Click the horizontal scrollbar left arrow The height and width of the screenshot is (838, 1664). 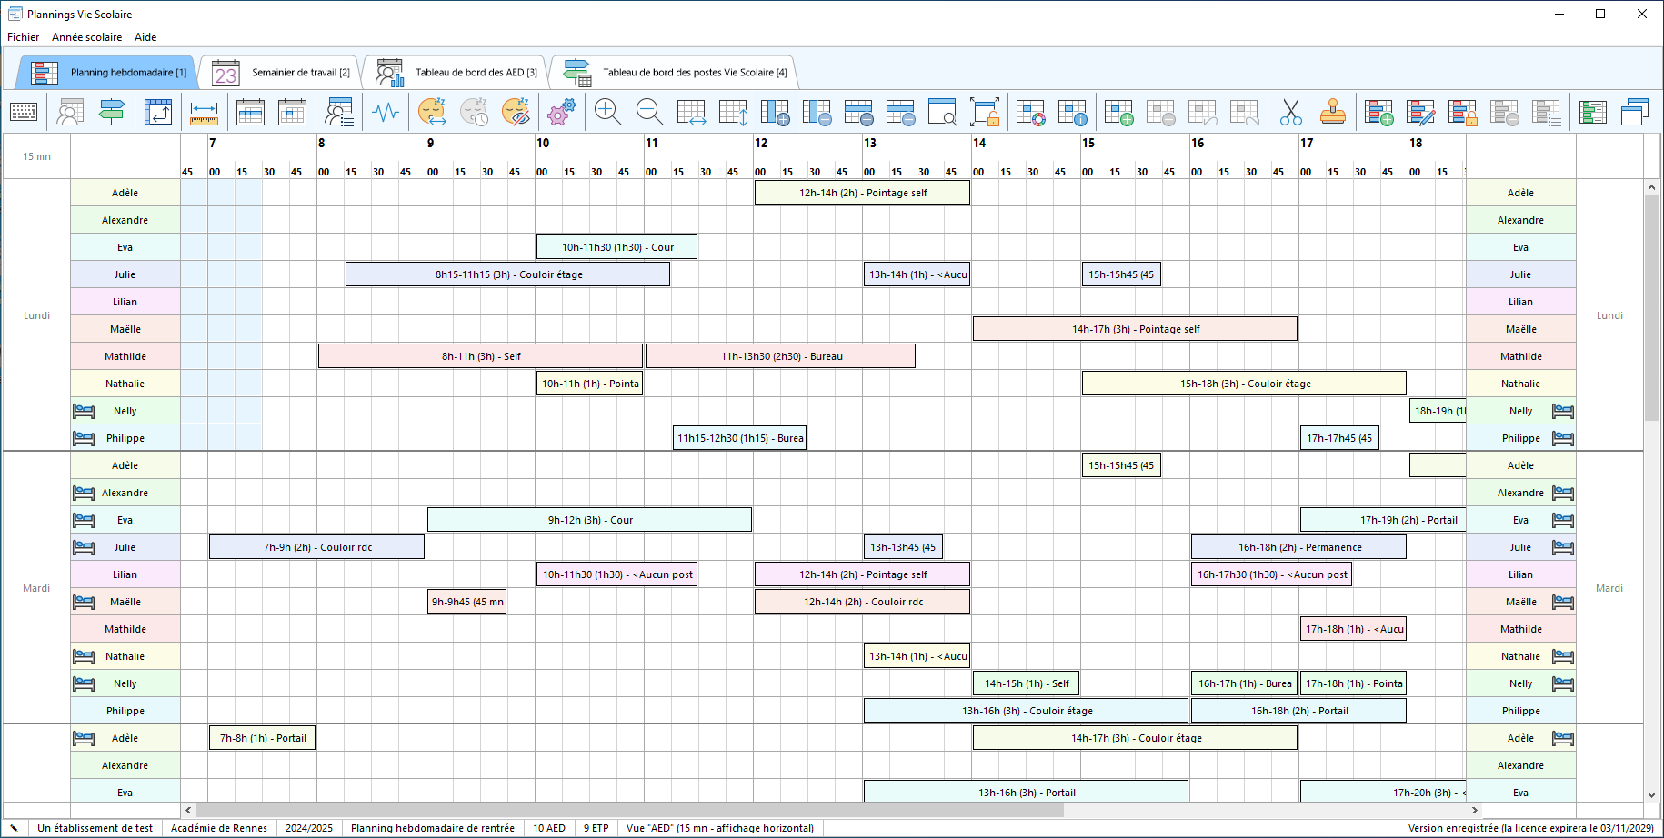click(188, 810)
